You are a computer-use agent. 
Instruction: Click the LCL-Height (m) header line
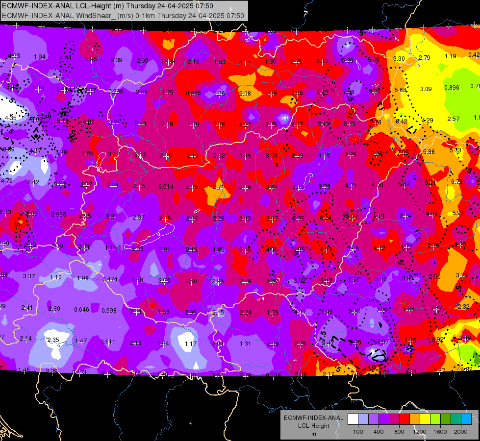(107, 6)
